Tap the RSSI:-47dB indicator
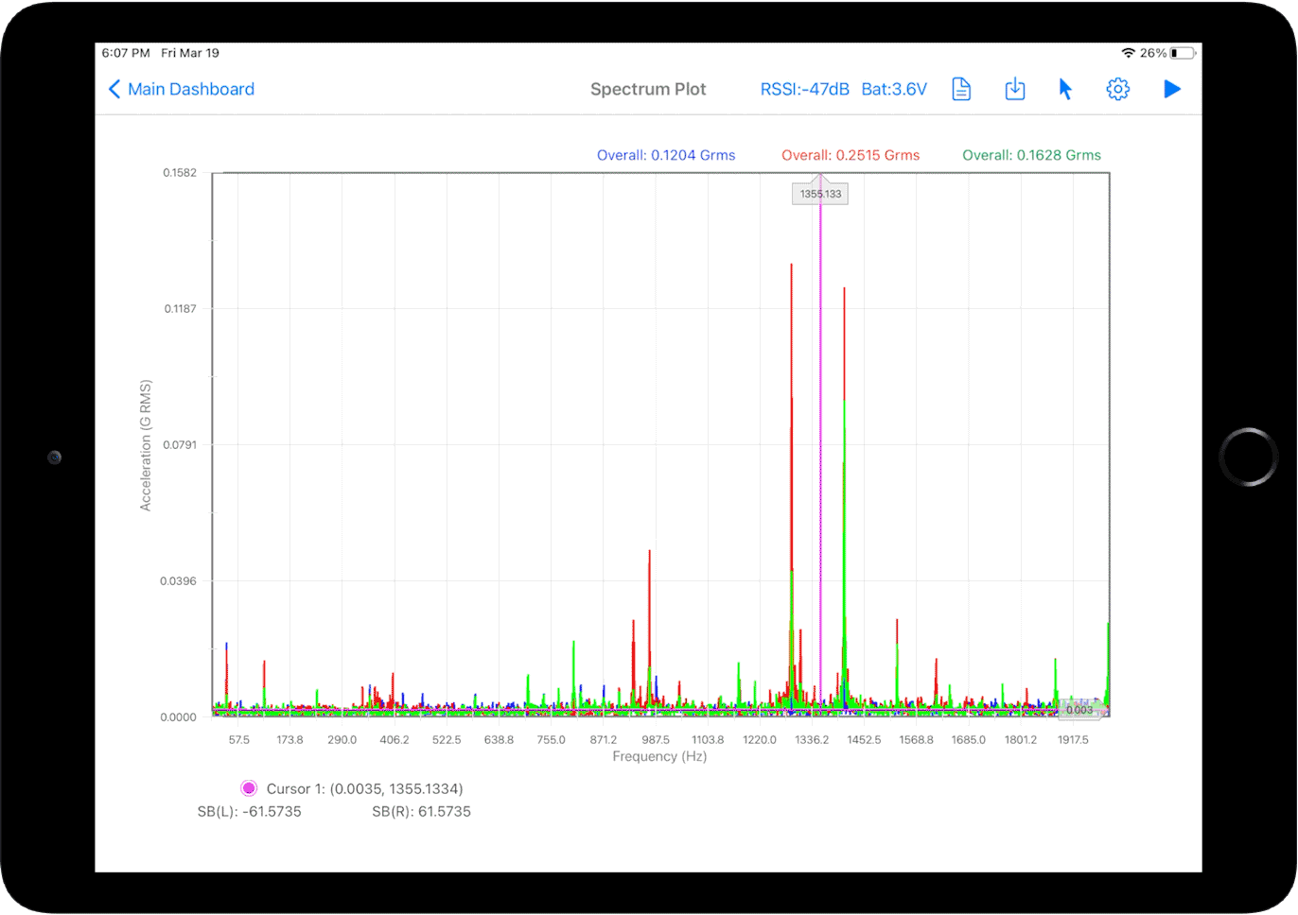This screenshot has height=915, width=1298. [804, 89]
